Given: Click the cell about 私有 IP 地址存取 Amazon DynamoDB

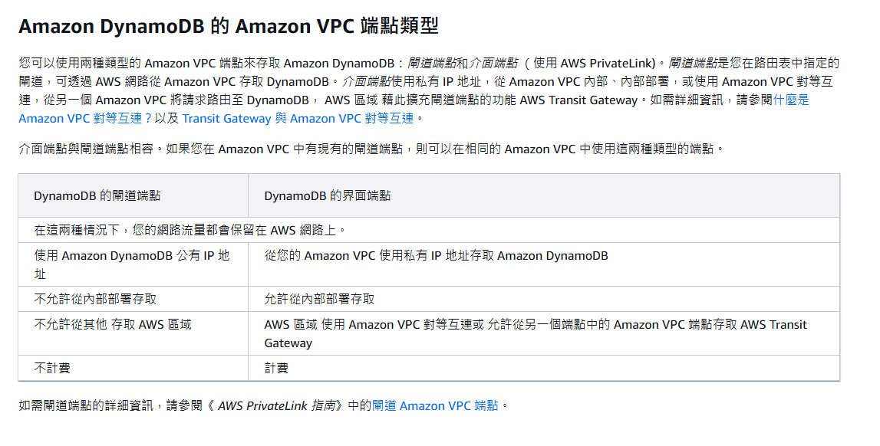Looking at the screenshot, I should point(544,264).
